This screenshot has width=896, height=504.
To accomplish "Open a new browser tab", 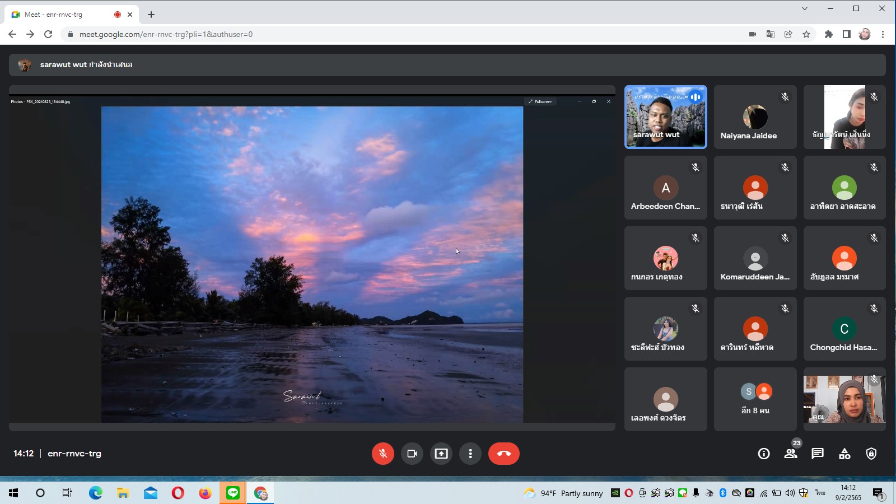I will [151, 15].
